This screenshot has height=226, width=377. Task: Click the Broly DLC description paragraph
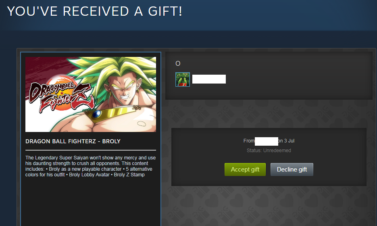90,166
